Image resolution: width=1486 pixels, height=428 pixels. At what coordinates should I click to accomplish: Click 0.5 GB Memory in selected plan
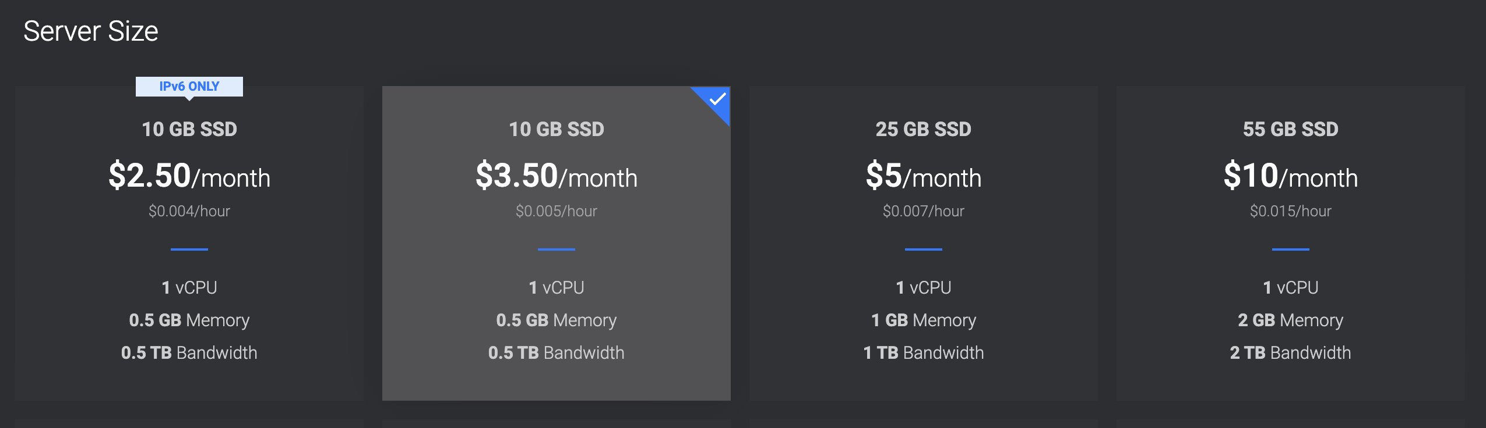click(x=556, y=320)
